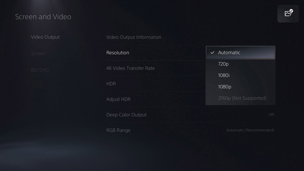Choose 1080i from the resolution list
The image size is (304, 171).
coord(224,75)
